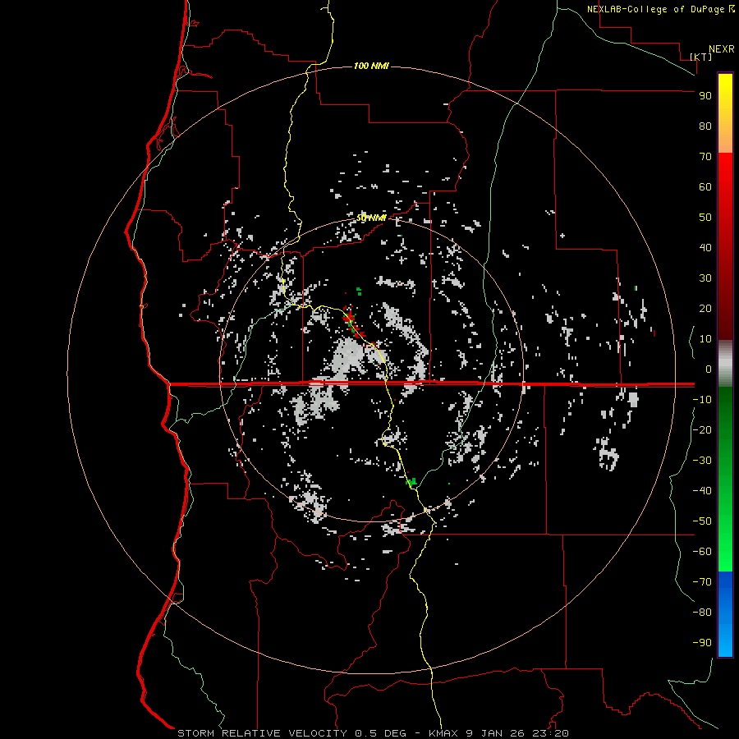Image resolution: width=739 pixels, height=739 pixels.
Task: Click the "-50" scale label
Action: (x=702, y=521)
